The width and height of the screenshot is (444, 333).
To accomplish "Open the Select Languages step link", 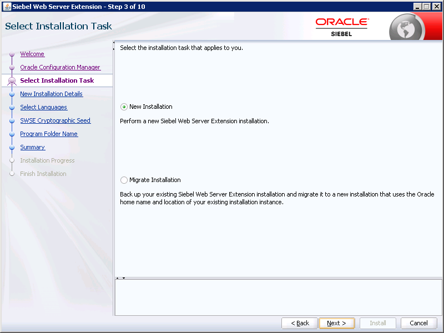I will pos(44,107).
